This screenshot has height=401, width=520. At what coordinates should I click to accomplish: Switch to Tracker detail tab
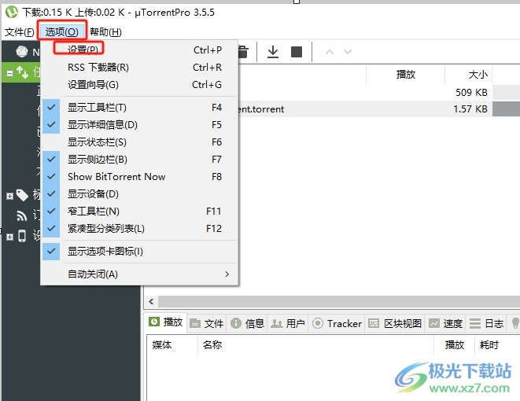pyautogui.click(x=337, y=323)
